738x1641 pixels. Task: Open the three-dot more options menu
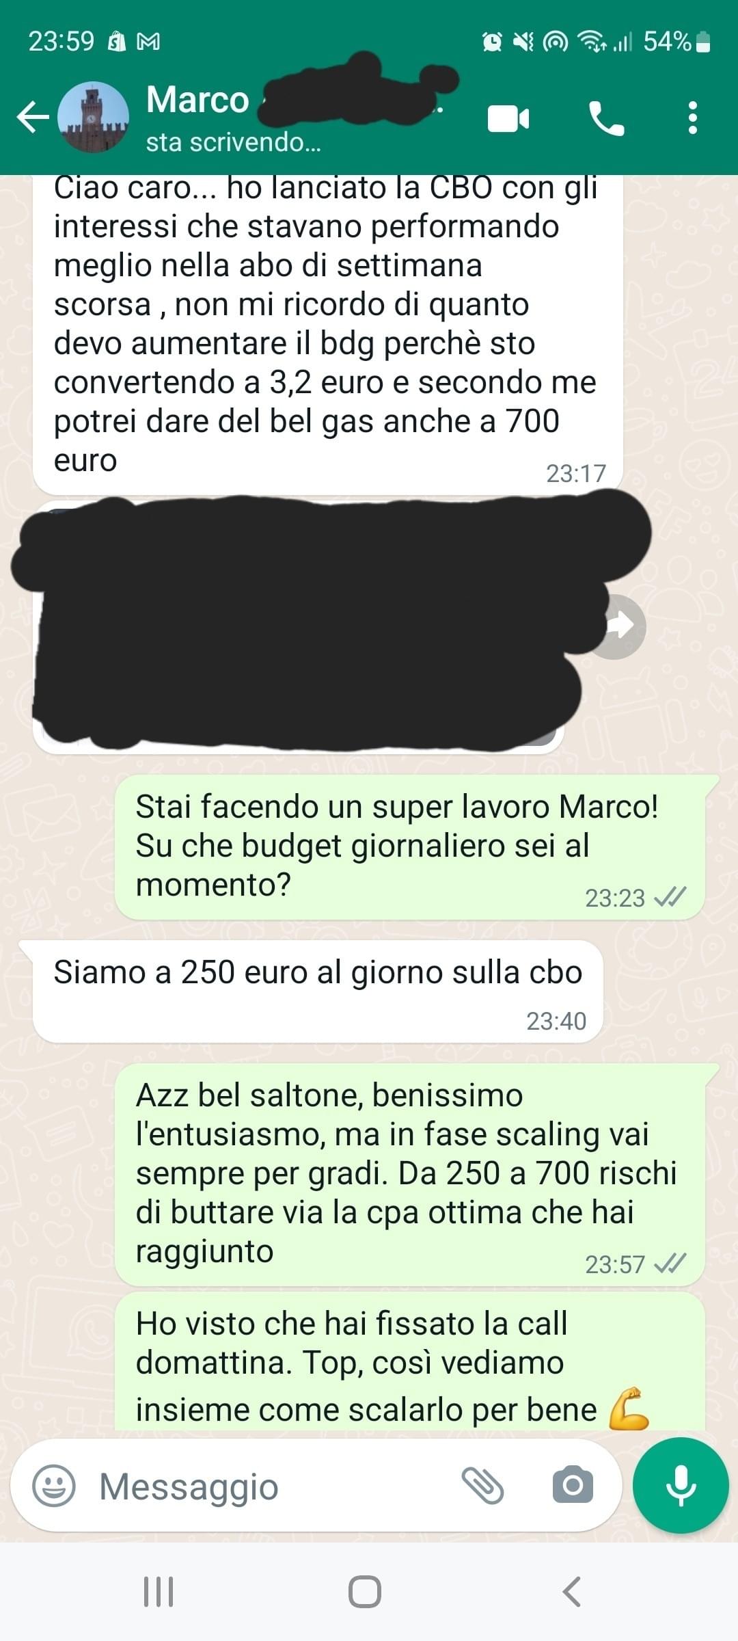(693, 118)
